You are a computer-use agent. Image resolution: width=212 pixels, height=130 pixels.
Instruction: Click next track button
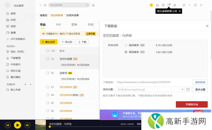point(28,125)
